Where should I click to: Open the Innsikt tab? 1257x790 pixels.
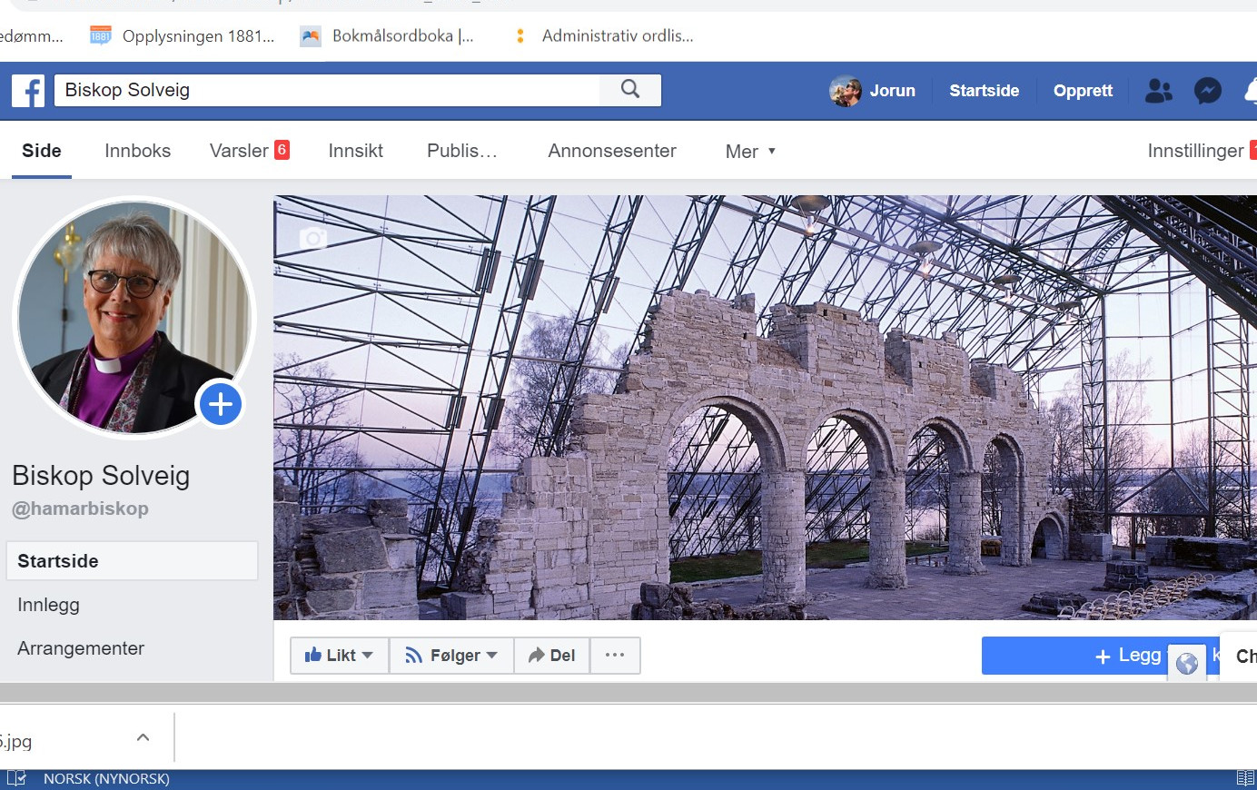[355, 151]
